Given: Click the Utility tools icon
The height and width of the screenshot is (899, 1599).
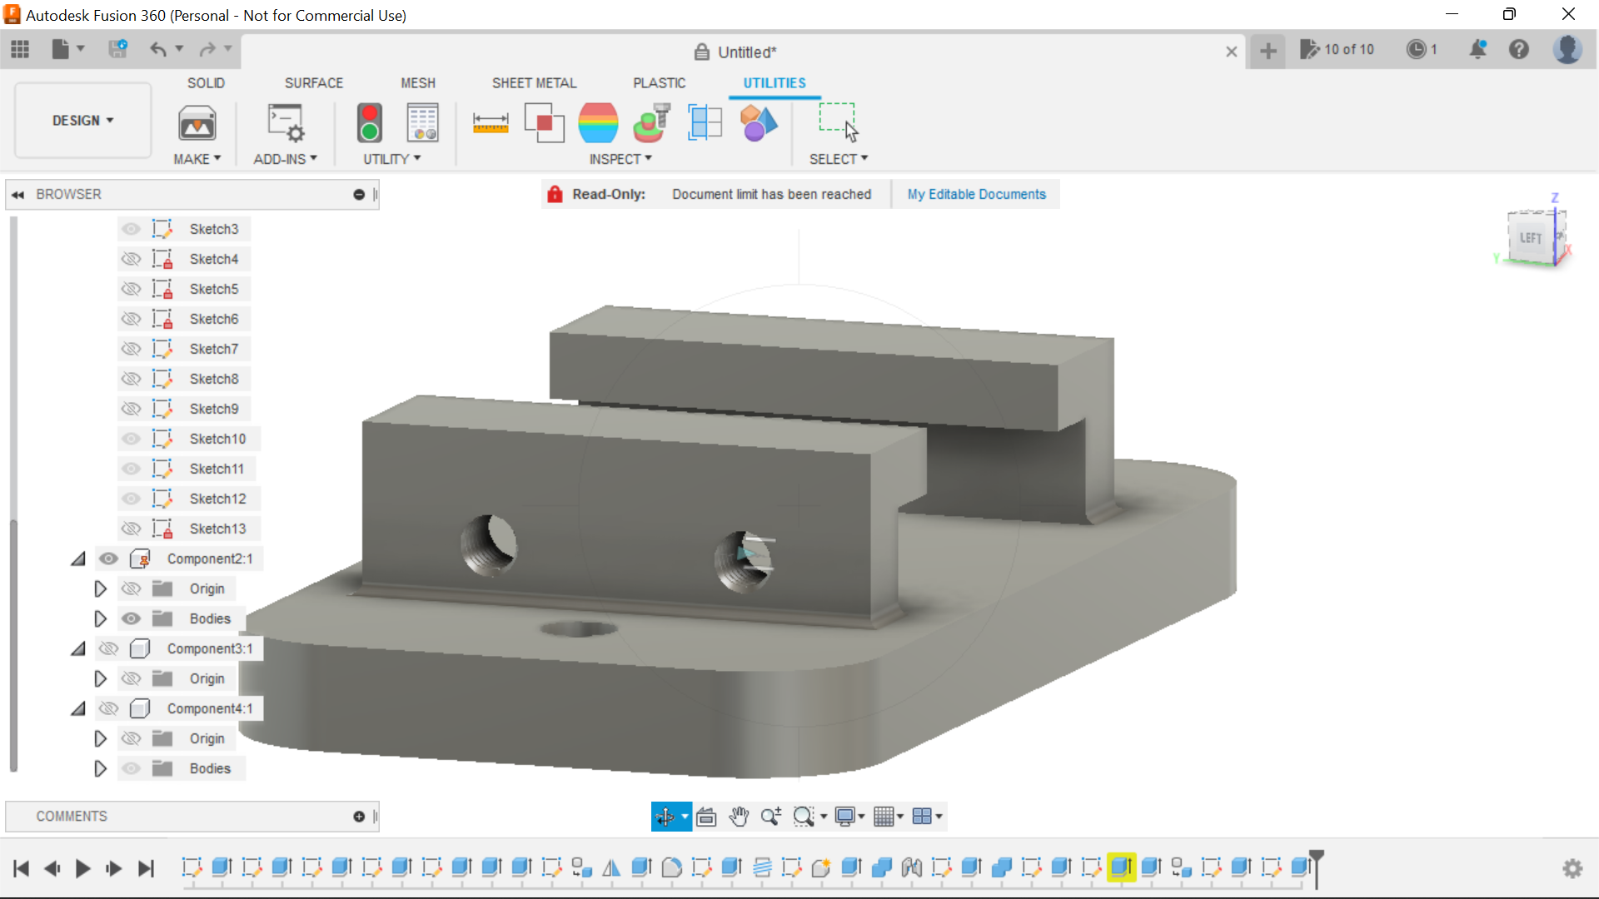Looking at the screenshot, I should click(423, 121).
